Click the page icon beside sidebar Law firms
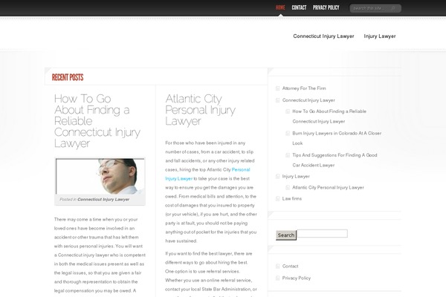 click(x=278, y=199)
